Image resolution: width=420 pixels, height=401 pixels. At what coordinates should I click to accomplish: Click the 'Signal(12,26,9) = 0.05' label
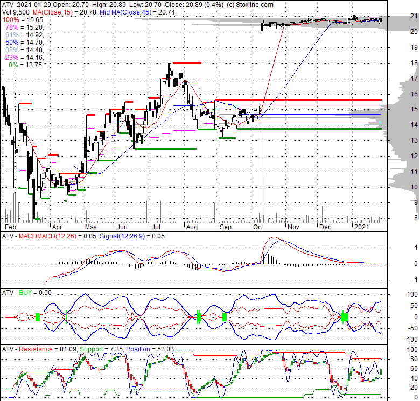point(132,236)
